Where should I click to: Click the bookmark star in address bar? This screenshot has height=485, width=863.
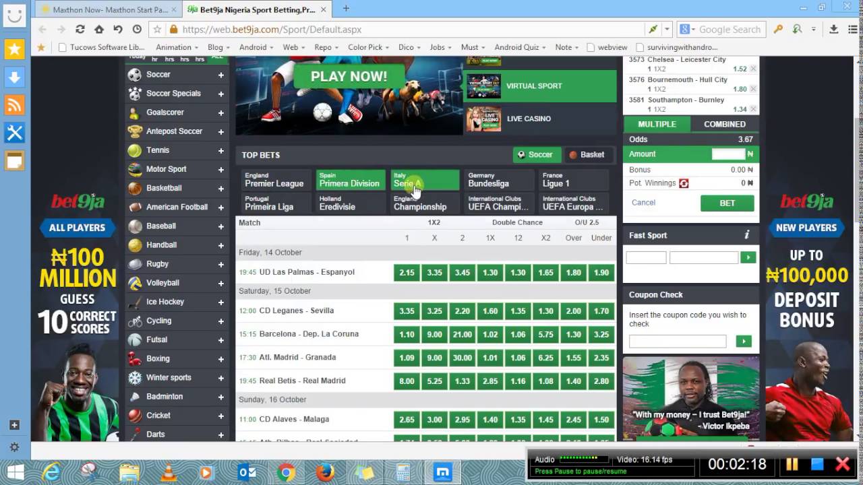tap(157, 30)
